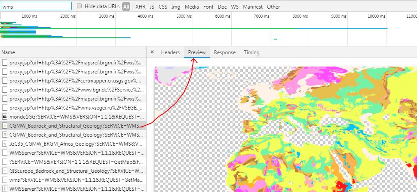Click the monde1GG request image icon

pos(5,117)
